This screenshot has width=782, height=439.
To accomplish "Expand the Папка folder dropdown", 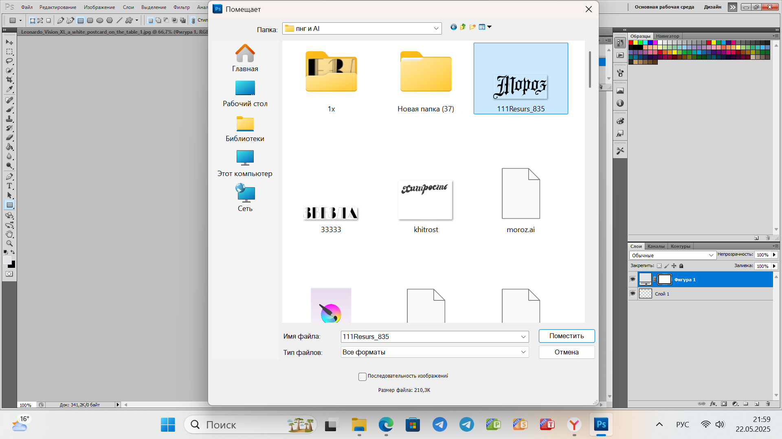I will [436, 28].
